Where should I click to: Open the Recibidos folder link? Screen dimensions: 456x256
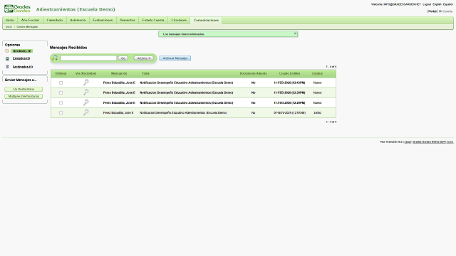(22, 50)
